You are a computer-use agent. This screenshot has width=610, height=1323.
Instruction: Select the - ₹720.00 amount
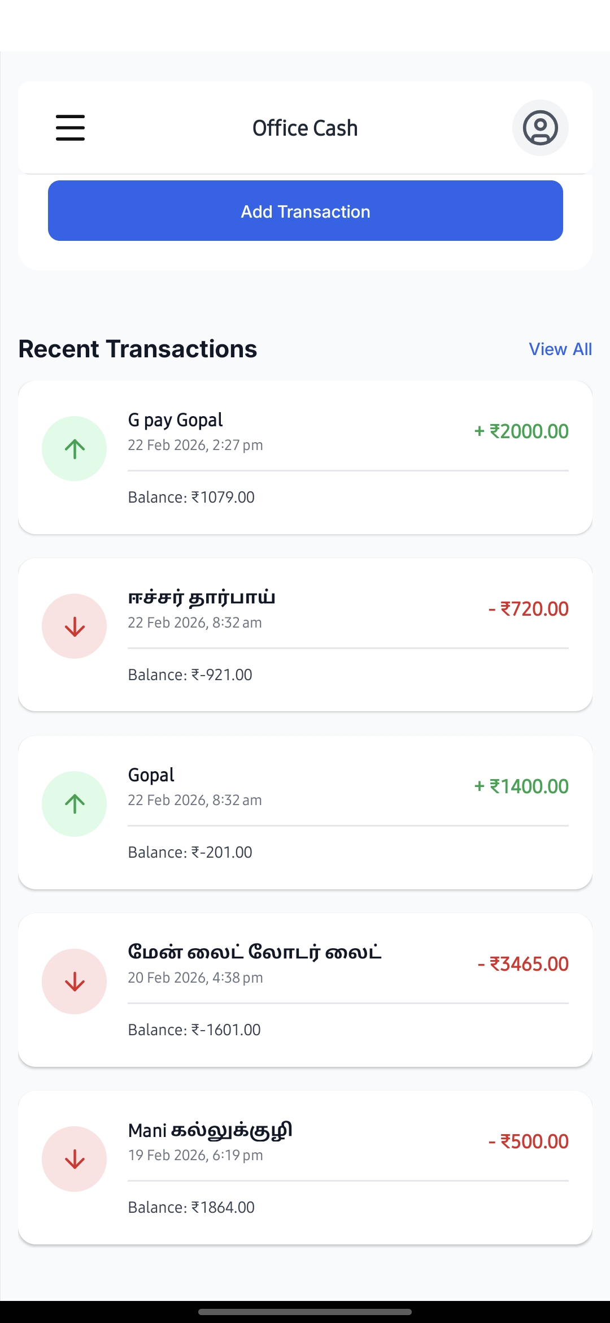coord(528,609)
